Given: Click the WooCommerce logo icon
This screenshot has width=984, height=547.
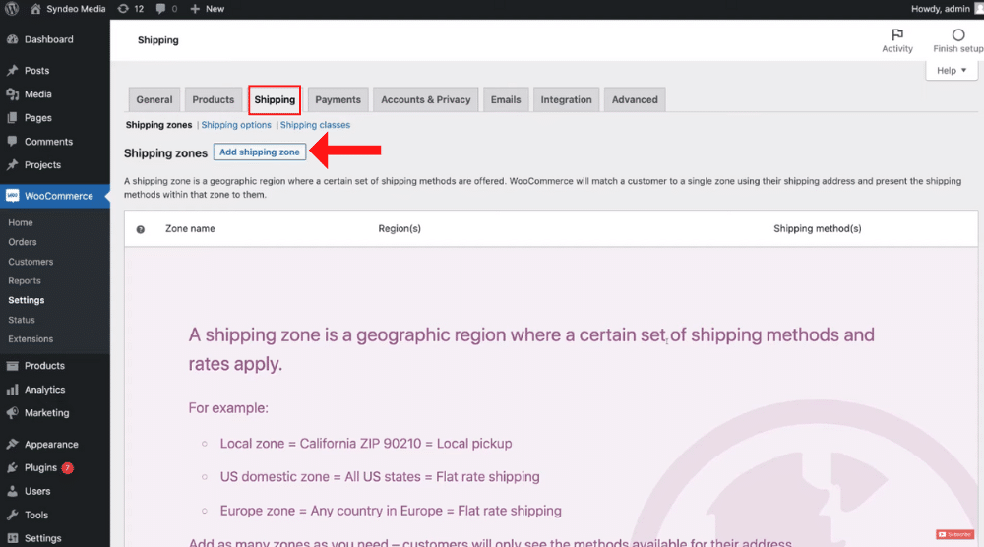Looking at the screenshot, I should tap(12, 196).
